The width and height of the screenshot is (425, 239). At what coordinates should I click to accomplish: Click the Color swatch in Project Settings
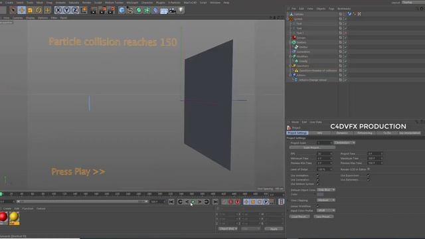320,195
